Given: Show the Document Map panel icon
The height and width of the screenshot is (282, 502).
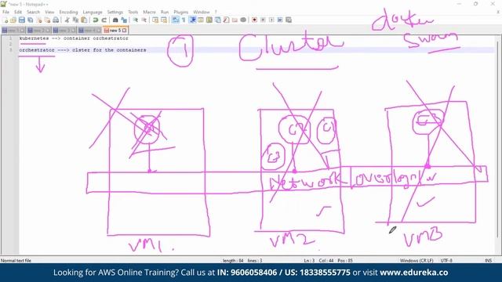Looking at the screenshot, I should pyautogui.click(x=209, y=20).
